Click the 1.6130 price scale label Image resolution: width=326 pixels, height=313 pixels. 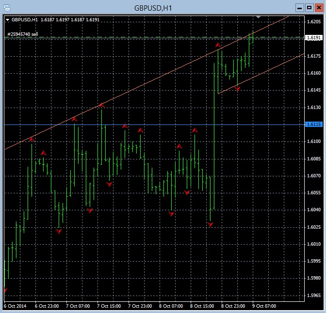314,108
